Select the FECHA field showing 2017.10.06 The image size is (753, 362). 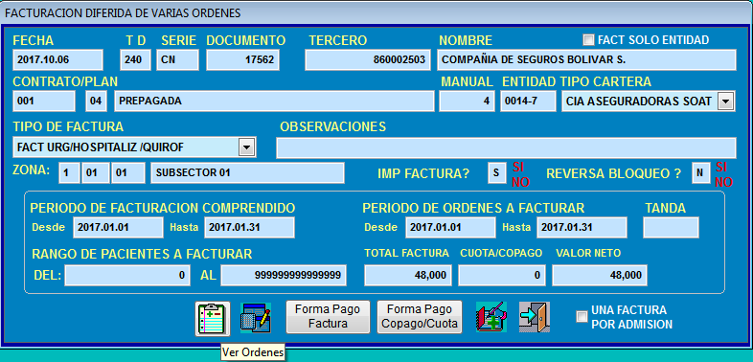coord(58,60)
